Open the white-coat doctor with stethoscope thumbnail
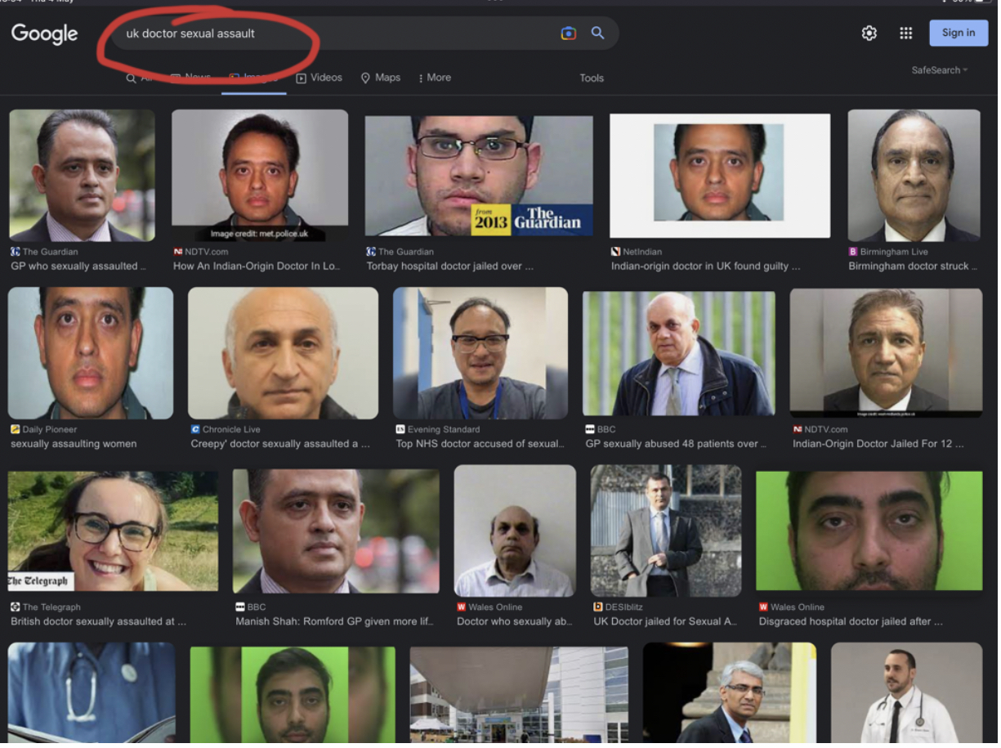The width and height of the screenshot is (1001, 748). coord(906,692)
